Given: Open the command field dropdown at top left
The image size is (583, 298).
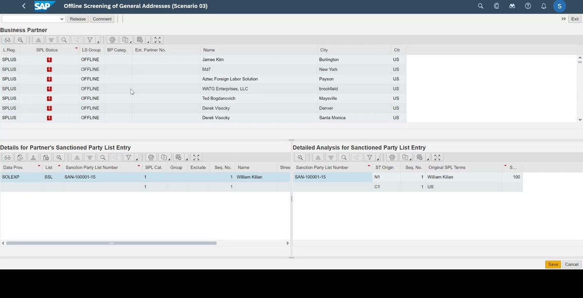Looking at the screenshot, I should click(x=62, y=19).
